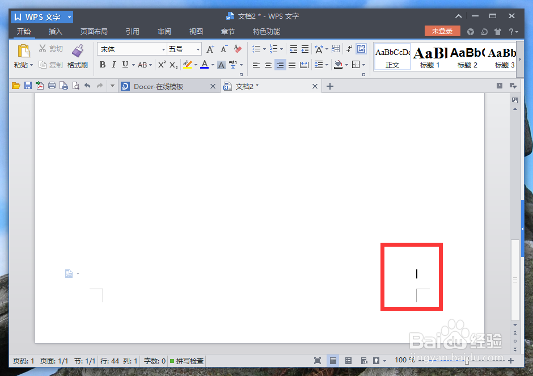Open the 引用 ribbon tab

click(x=133, y=32)
